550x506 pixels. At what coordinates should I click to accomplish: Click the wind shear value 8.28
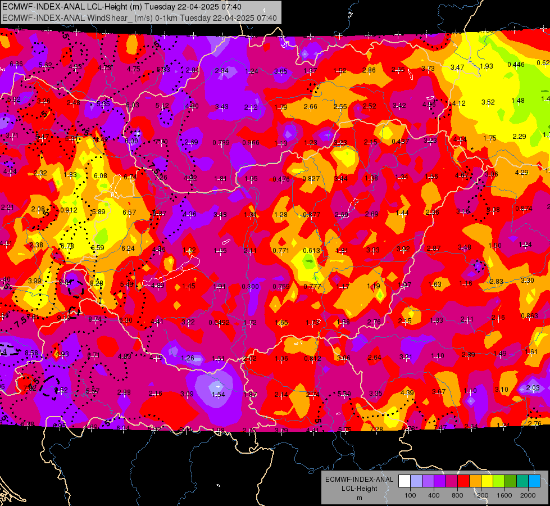point(96,283)
